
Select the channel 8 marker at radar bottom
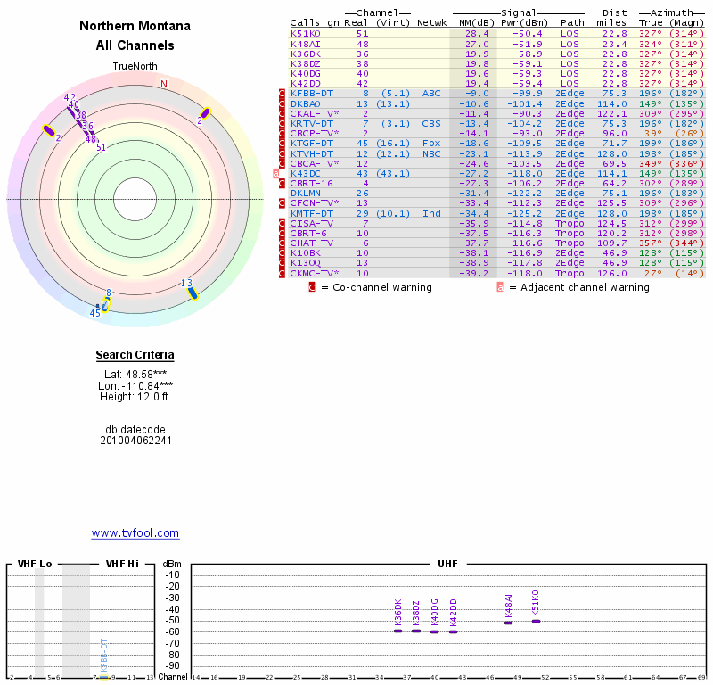click(x=105, y=304)
